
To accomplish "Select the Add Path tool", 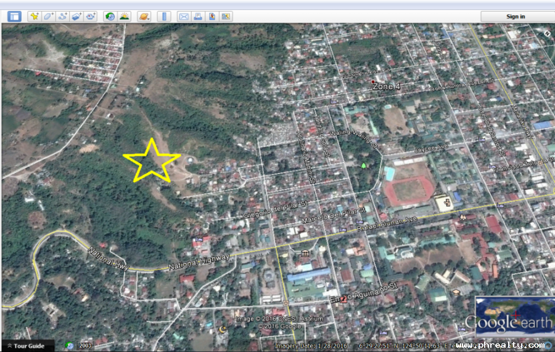I will 63,17.
